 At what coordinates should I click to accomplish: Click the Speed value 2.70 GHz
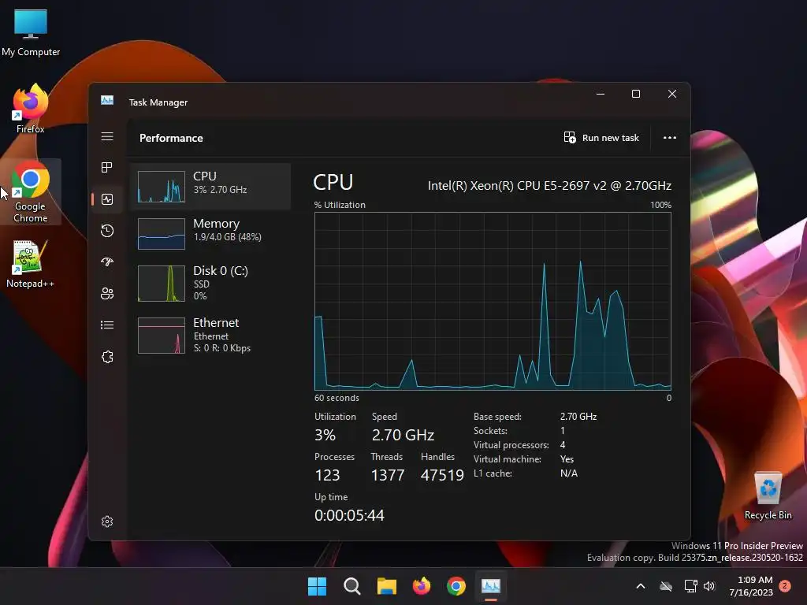[x=403, y=435]
